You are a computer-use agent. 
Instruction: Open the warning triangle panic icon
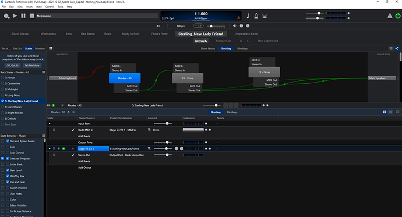tap(390, 16)
